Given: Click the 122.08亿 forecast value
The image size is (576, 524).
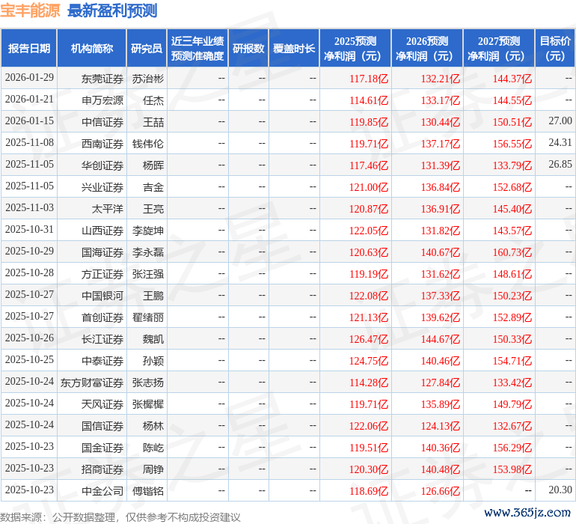Looking at the screenshot, I should tap(369, 296).
